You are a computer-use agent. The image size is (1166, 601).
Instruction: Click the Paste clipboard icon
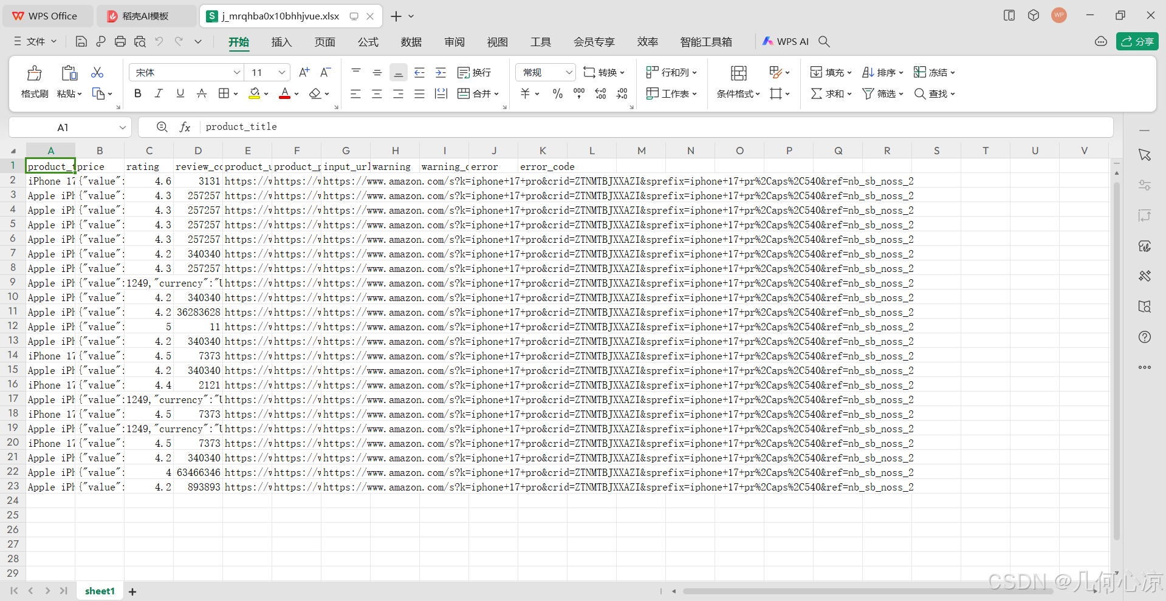click(69, 73)
